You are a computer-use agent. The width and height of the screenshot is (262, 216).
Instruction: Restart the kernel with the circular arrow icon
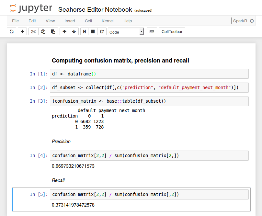coord(102,32)
